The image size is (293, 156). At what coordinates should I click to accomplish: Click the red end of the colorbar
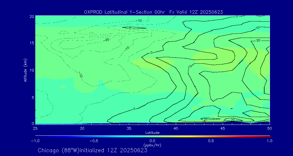(x=269, y=136)
